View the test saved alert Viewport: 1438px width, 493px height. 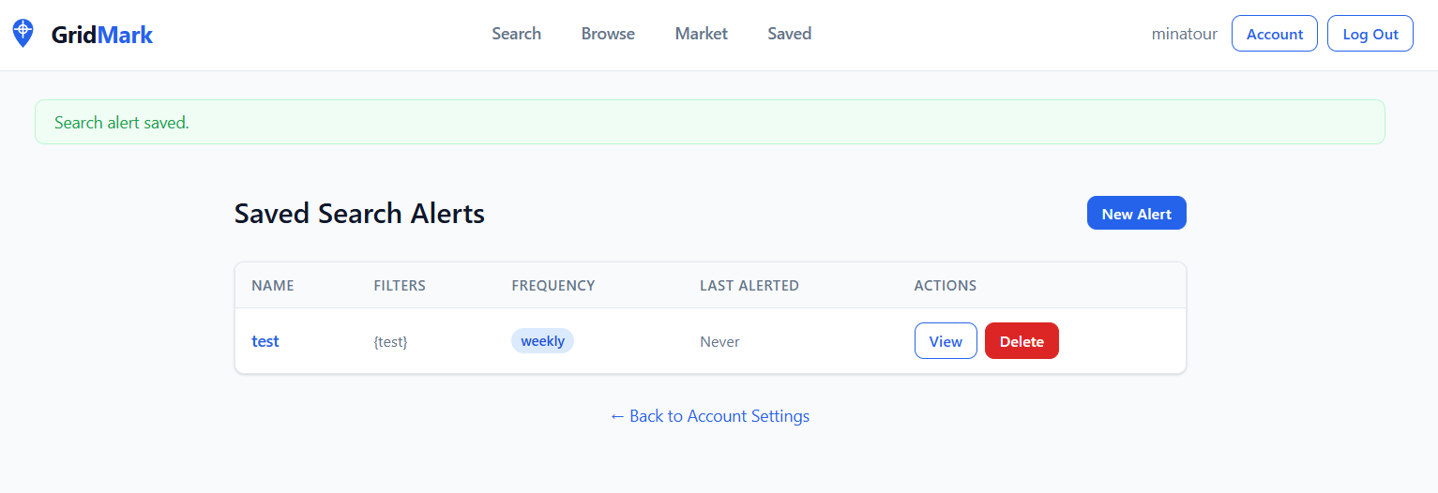(945, 341)
